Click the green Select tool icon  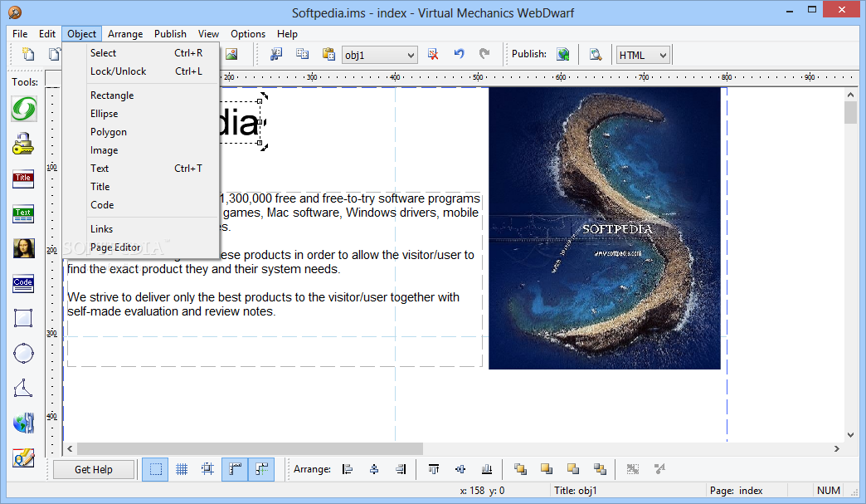(x=24, y=108)
